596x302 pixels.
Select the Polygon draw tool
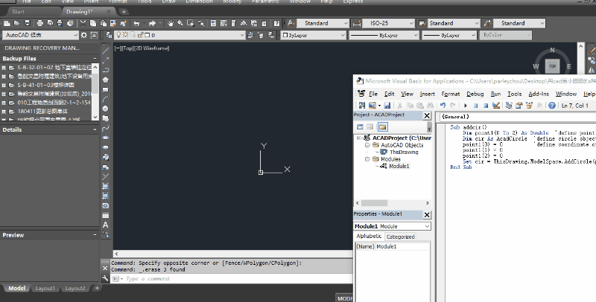[106, 80]
